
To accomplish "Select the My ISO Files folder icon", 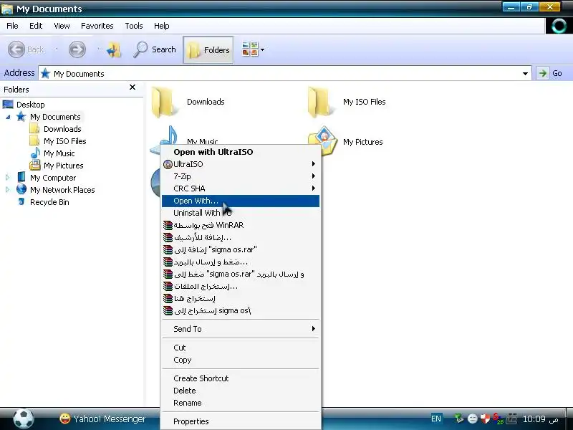I will tap(319, 102).
